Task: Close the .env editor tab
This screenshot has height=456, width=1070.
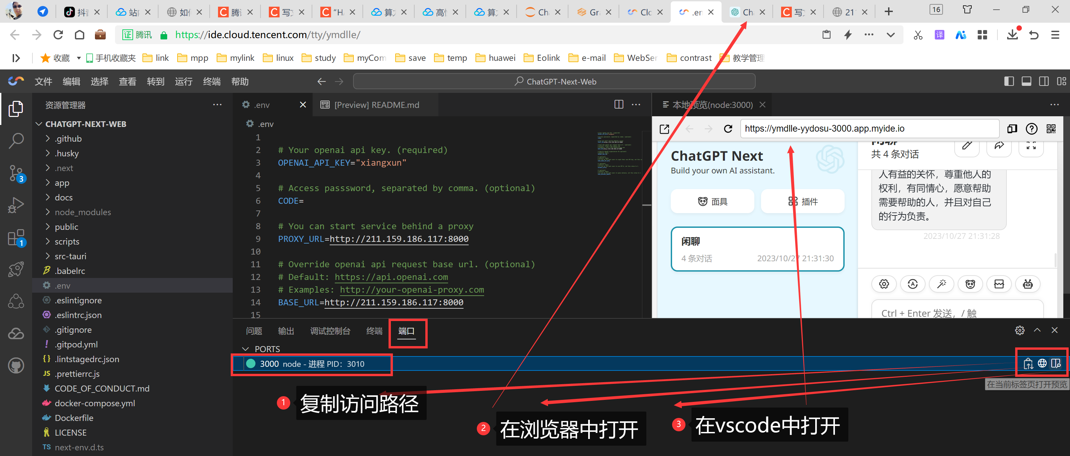Action: 303,105
